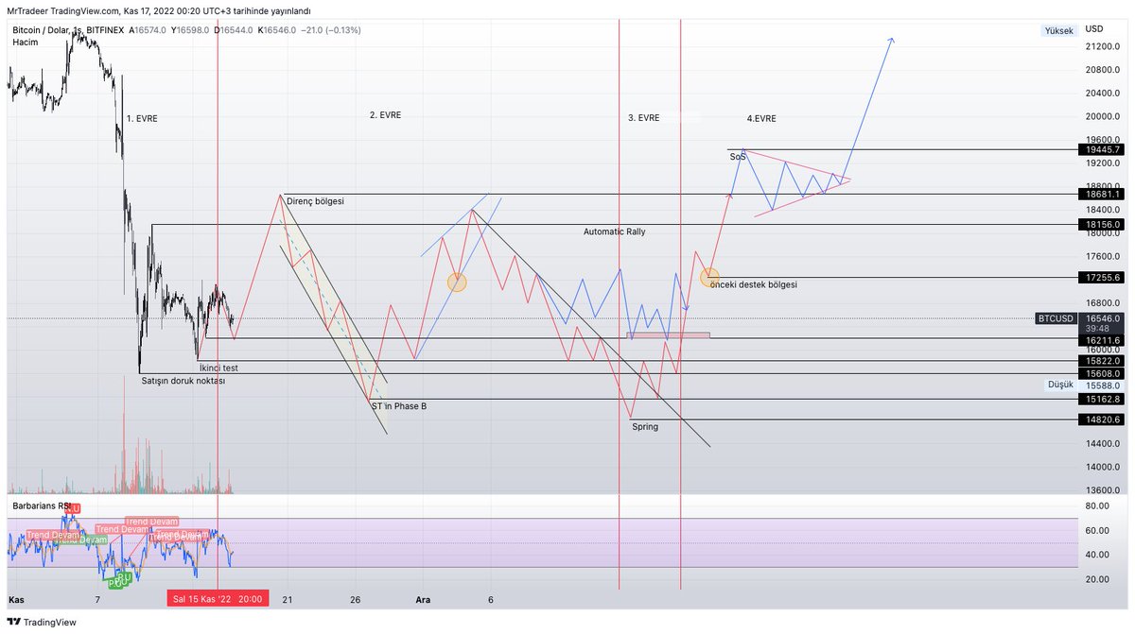Image resolution: width=1135 pixels, height=634 pixels.
Task: Click the 3. EVRE phase label
Action: [644, 118]
